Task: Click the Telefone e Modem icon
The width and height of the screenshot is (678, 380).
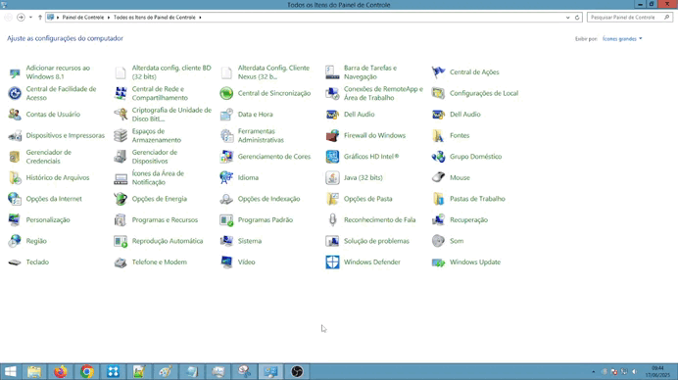Action: coord(121,261)
